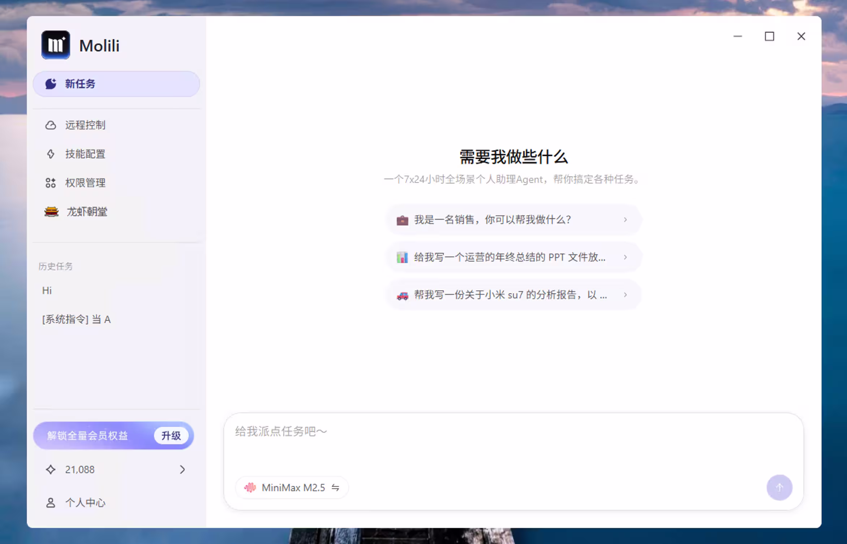
Task: Click the send arrow button
Action: pyautogui.click(x=779, y=487)
